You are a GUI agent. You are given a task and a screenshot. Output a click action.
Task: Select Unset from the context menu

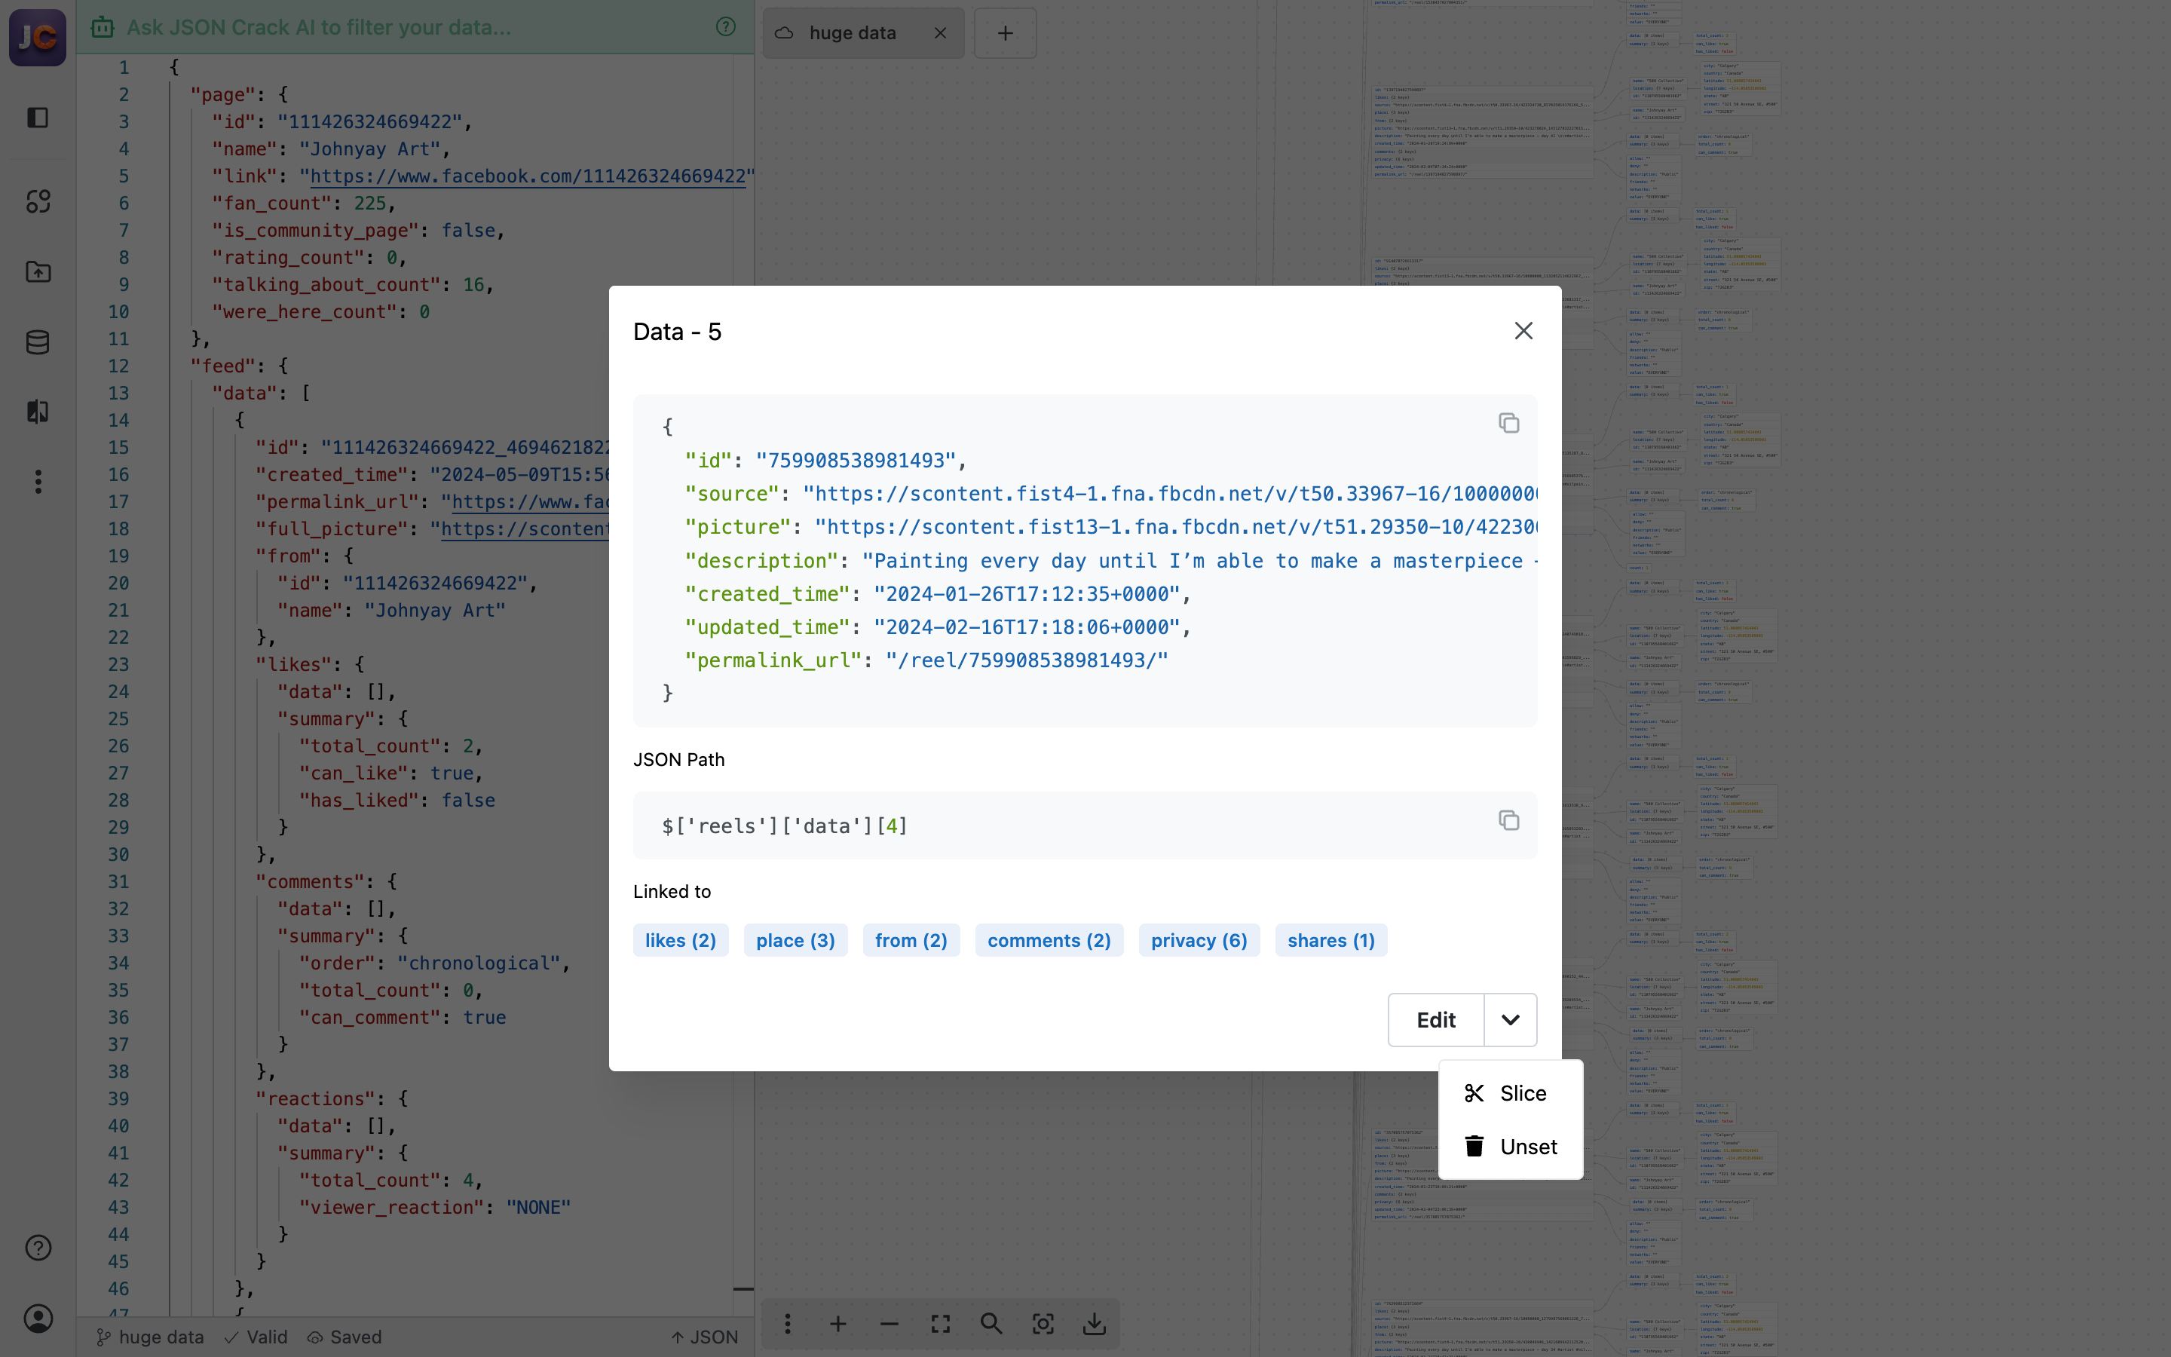[1527, 1146]
